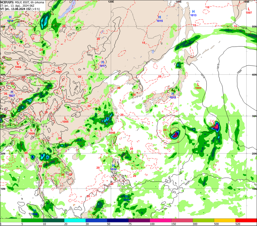
Task: Click the orange 500–520 legend swatch
Action: 225,220
